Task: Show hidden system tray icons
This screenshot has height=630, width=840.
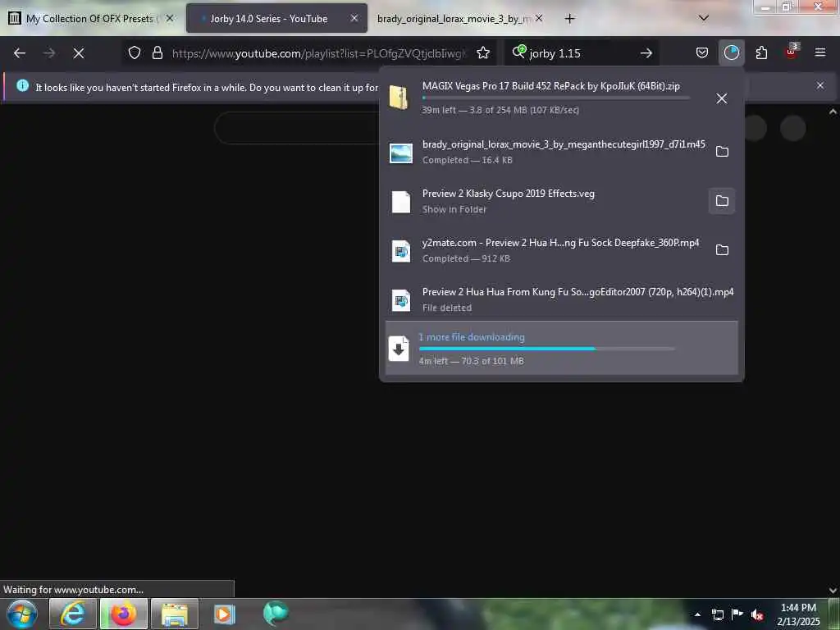Action: coord(697,614)
